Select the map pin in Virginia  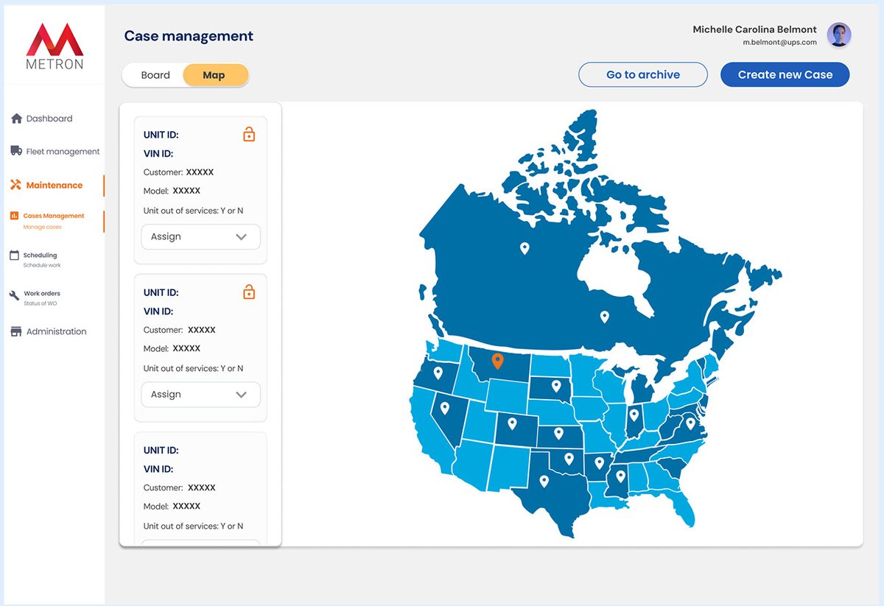(x=690, y=423)
